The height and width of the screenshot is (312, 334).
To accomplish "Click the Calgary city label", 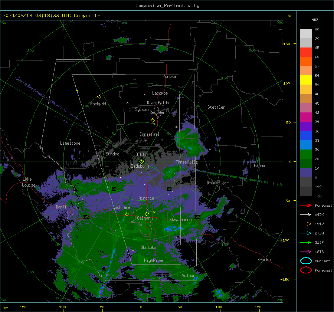I will [x=145, y=218].
